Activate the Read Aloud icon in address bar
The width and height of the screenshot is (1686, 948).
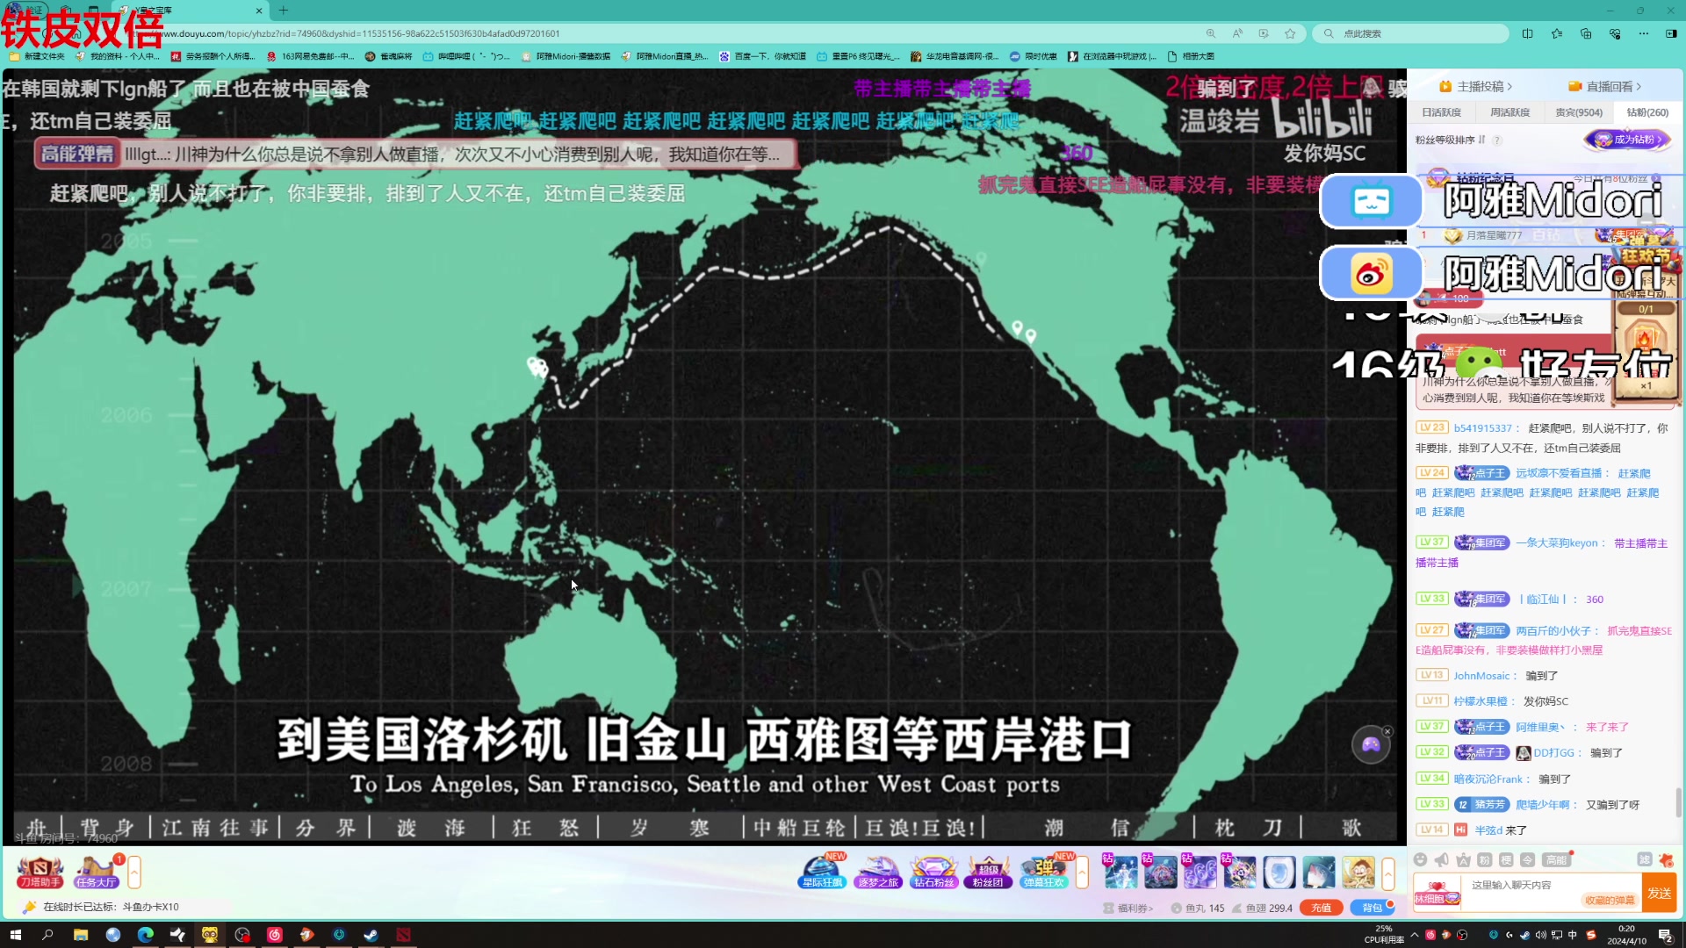tap(1237, 33)
